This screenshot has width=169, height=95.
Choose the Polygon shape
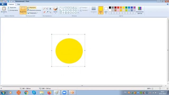pyautogui.click(x=73, y=8)
